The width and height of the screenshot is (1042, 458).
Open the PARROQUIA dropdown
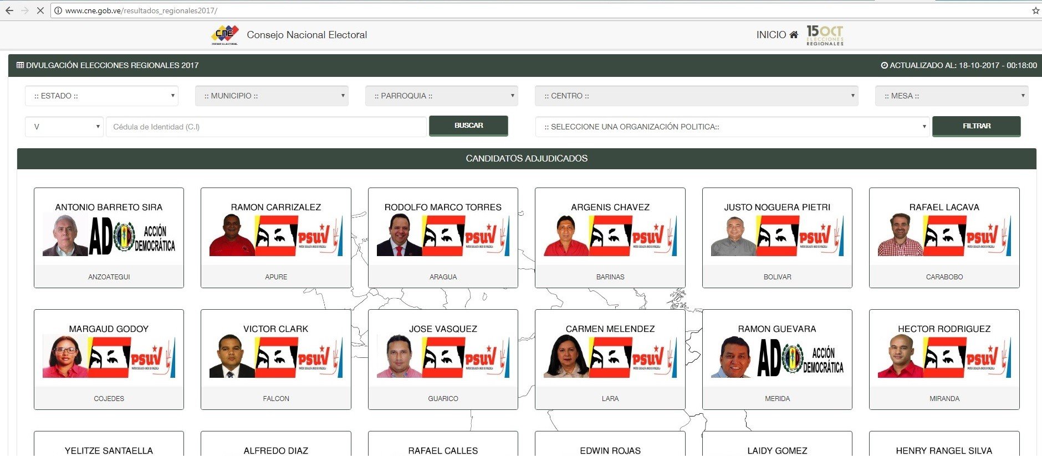[x=441, y=96]
